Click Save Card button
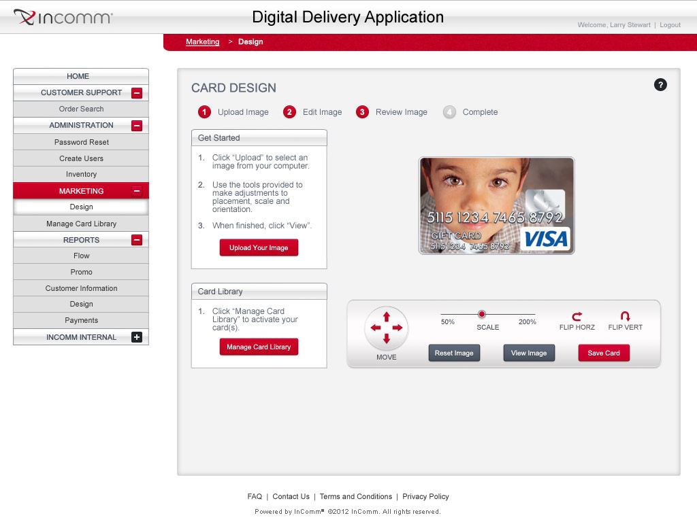The width and height of the screenshot is (697, 522). click(x=604, y=353)
